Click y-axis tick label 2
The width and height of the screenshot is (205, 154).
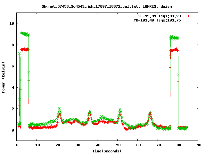pyautogui.click(x=13, y=109)
